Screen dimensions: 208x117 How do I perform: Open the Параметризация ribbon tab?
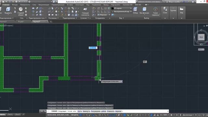pos(58,5)
